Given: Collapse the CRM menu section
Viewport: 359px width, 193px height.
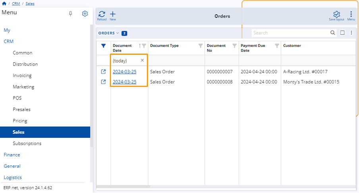Looking at the screenshot, I should coord(8,41).
